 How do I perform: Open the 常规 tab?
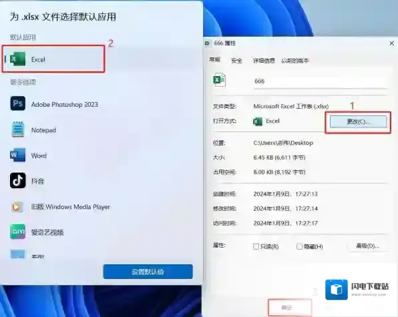[215, 60]
